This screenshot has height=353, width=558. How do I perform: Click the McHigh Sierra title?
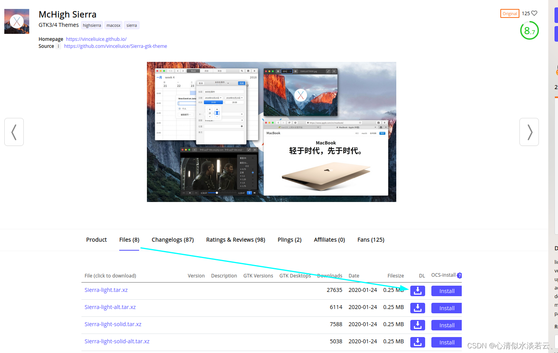pyautogui.click(x=67, y=14)
